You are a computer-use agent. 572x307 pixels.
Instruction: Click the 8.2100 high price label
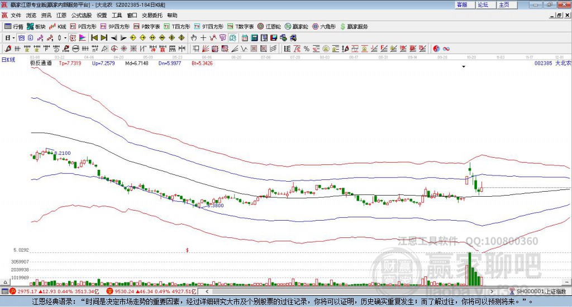click(63, 153)
